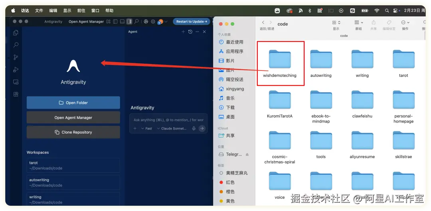Viewport: 431px width, 211px height.
Task: Go forward in Finder window
Action: pyautogui.click(x=271, y=23)
